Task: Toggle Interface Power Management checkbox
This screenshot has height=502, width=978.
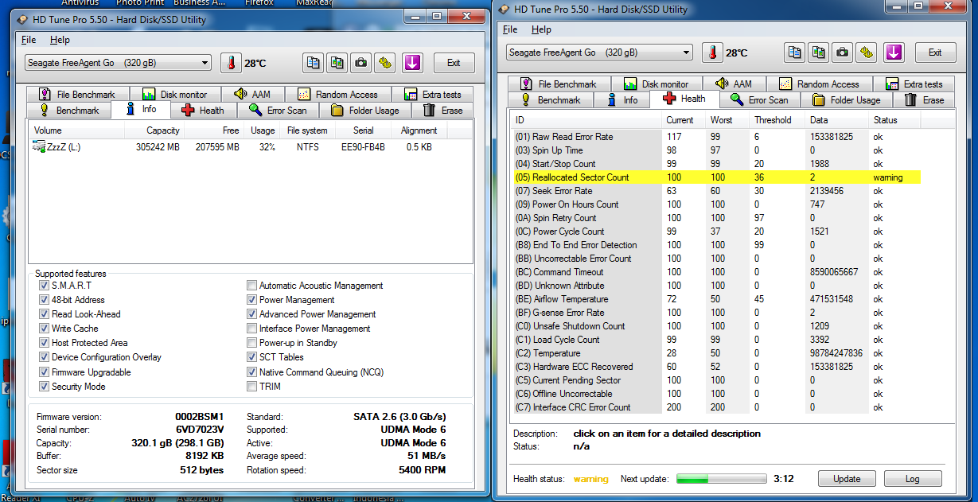Action: 252,329
